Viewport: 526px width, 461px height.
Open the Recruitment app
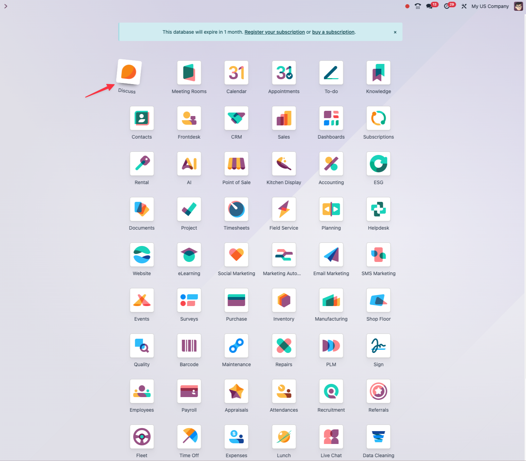click(x=331, y=391)
